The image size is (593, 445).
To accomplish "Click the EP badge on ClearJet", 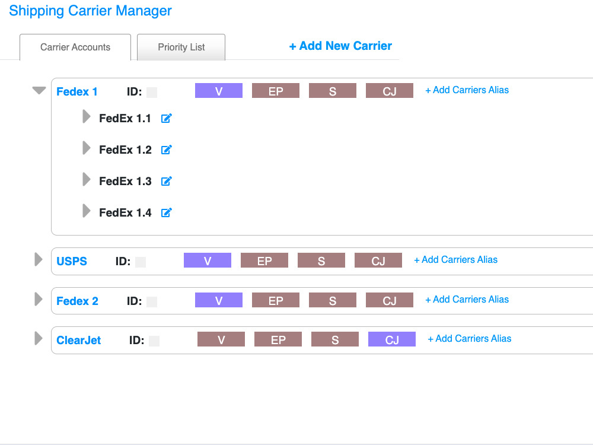I will [x=278, y=339].
